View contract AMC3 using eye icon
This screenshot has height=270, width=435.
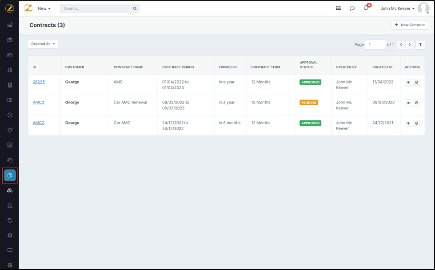coord(408,103)
